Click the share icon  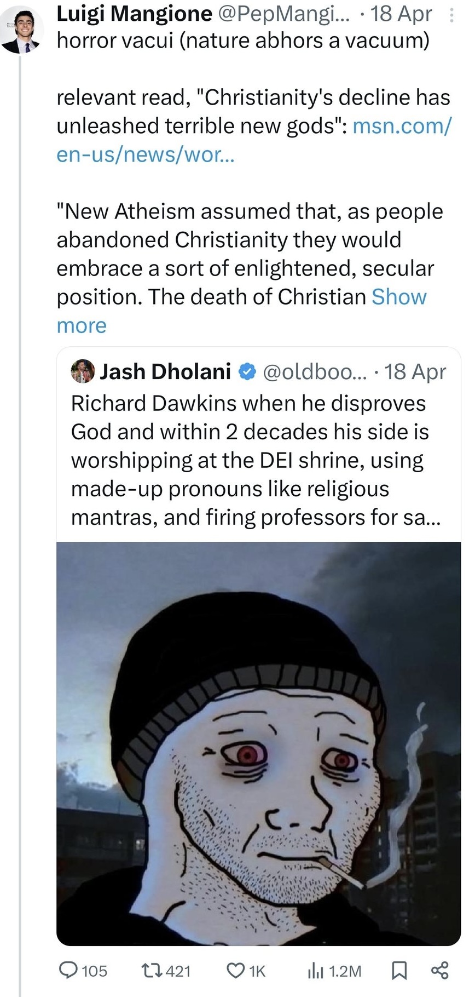coord(439,970)
